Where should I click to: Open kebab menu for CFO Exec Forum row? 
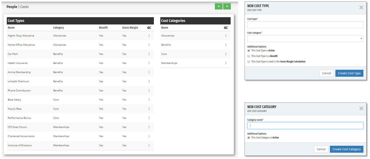[149, 127]
